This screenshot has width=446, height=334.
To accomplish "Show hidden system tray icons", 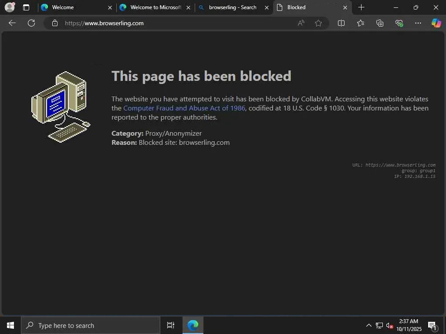I will coord(368,325).
